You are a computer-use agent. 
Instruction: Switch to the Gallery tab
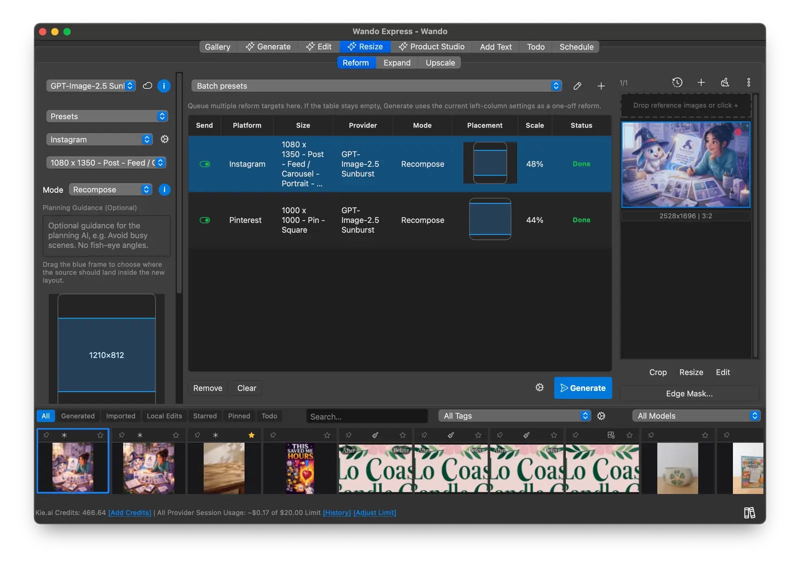coord(217,46)
